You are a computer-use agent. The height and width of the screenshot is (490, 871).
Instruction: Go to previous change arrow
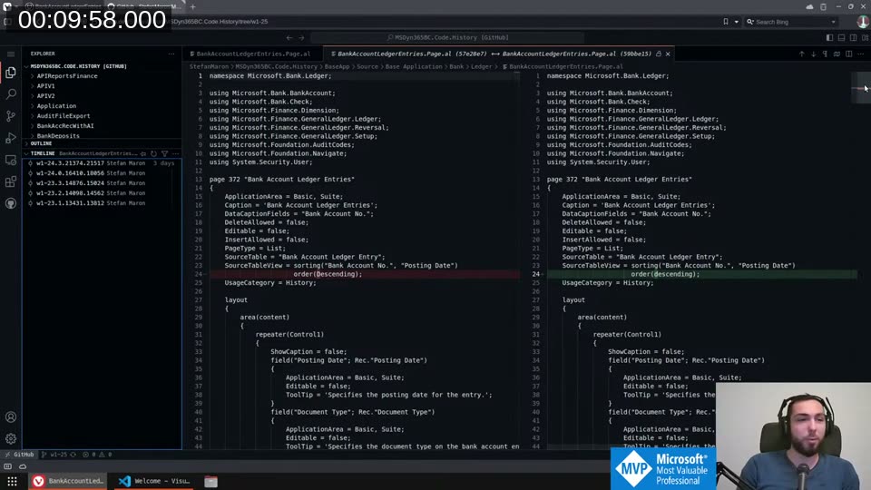(801, 54)
